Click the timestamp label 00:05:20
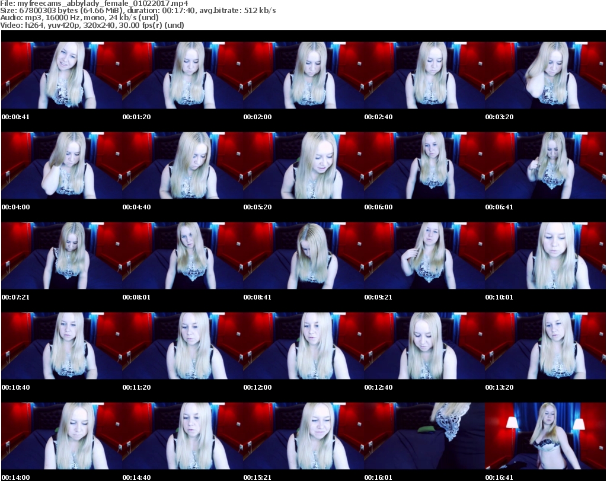The width and height of the screenshot is (607, 481). tap(257, 207)
